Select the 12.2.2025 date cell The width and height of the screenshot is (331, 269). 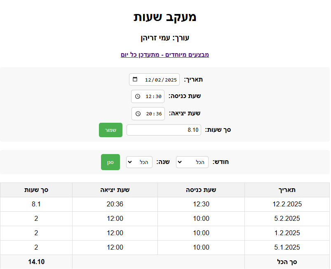287,204
